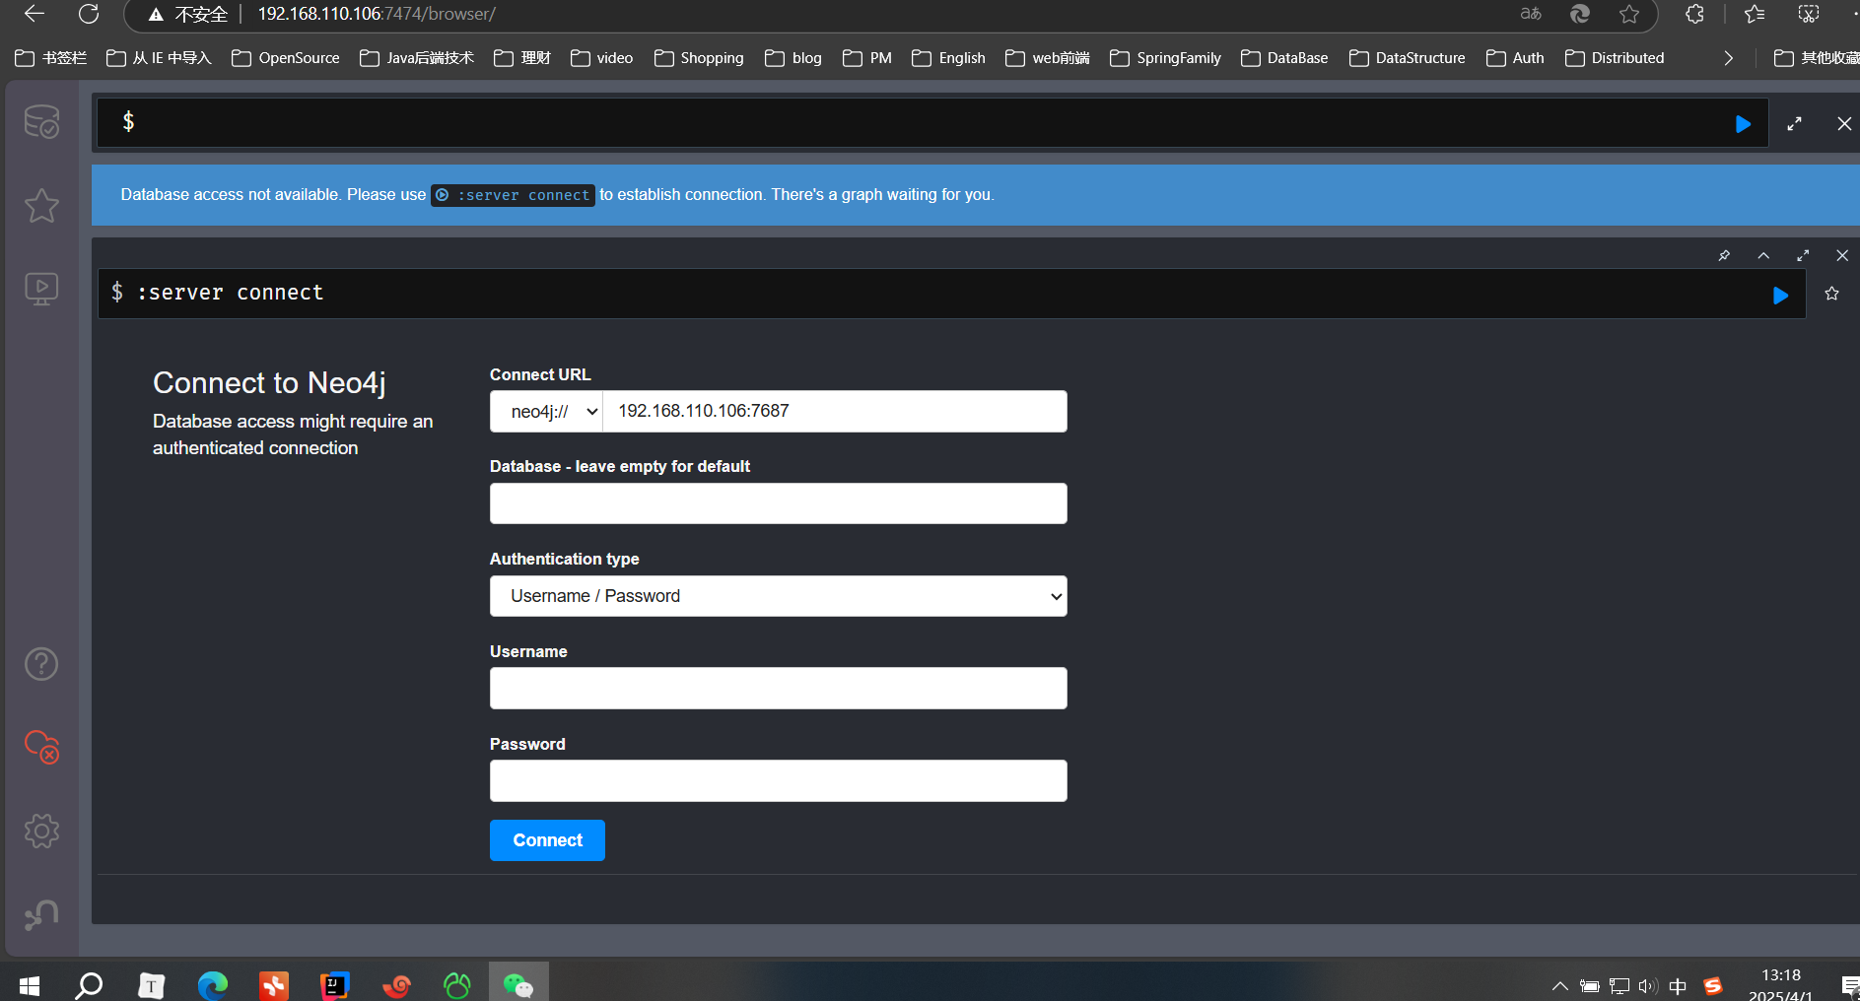This screenshot has height=1001, width=1860.
Task: Open the 从 IE 中导入 bookmark folder
Action: pyautogui.click(x=159, y=58)
